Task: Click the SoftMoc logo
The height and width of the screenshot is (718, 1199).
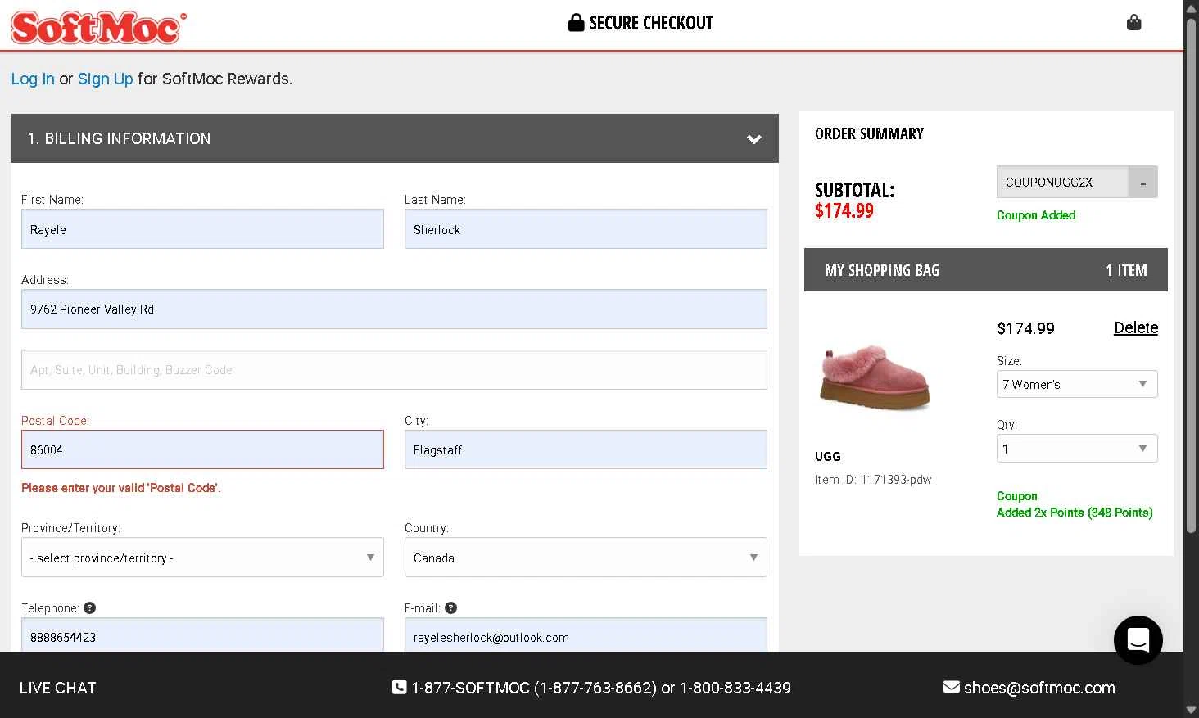Action: [x=98, y=27]
